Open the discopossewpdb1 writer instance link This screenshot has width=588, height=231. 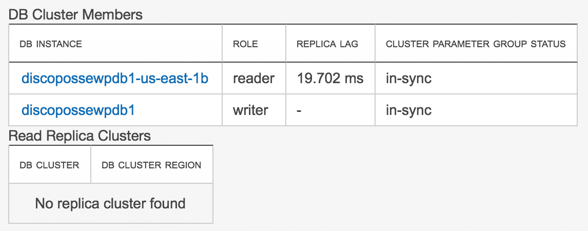tap(78, 110)
